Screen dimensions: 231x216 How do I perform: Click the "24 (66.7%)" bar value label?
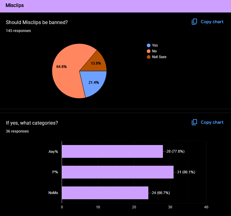pos(161,193)
